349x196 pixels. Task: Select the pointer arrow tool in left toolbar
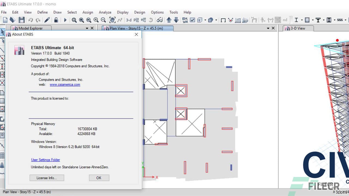(3, 32)
